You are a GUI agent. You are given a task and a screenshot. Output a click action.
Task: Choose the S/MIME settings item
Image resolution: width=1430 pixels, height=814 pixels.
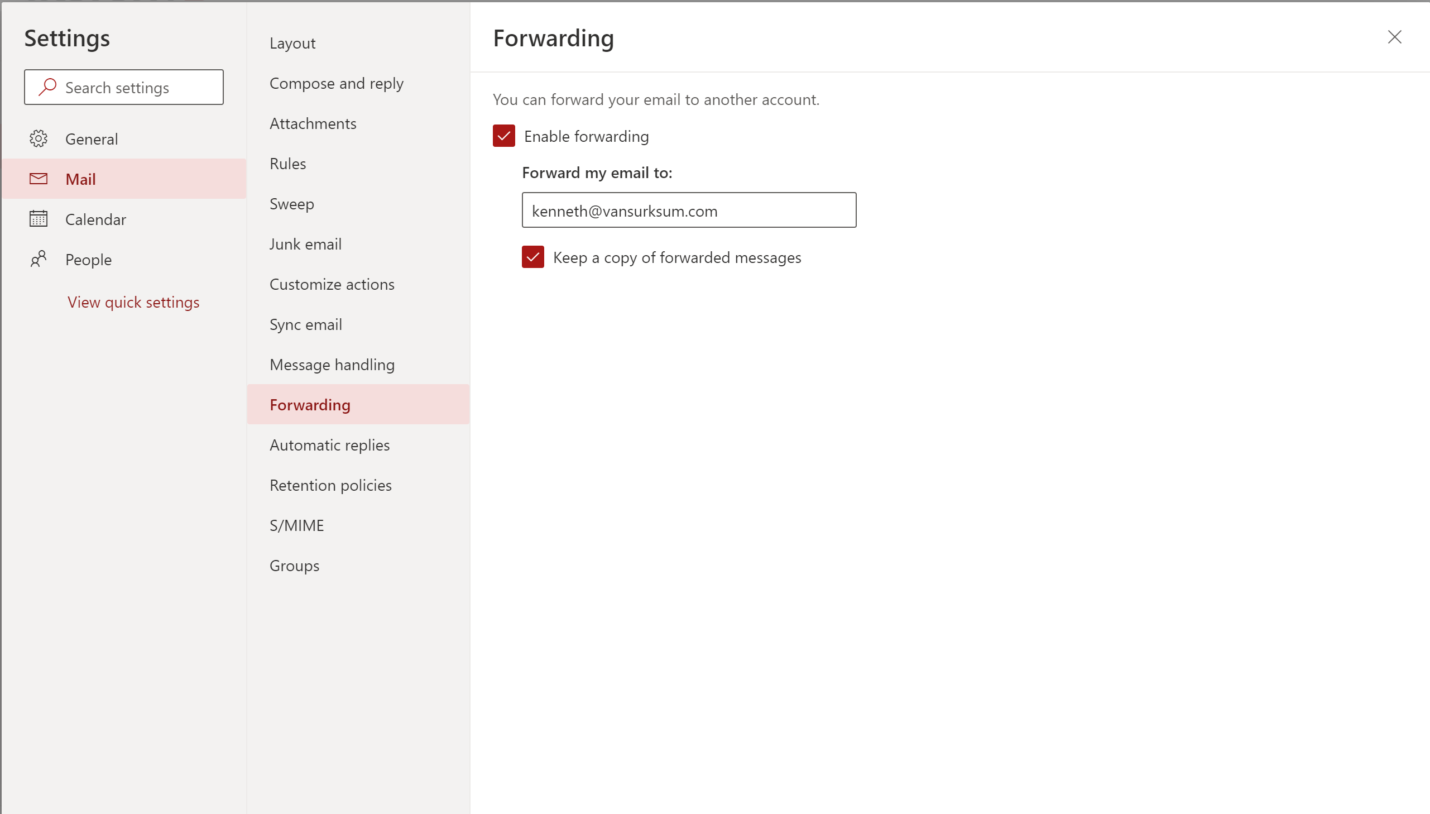pyautogui.click(x=297, y=525)
